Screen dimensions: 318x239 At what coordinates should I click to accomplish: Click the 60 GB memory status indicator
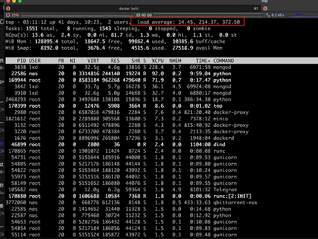pos(144,15)
